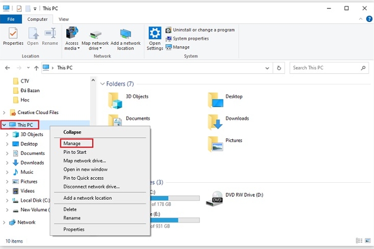Choose Add a network location menu entry

click(88, 198)
